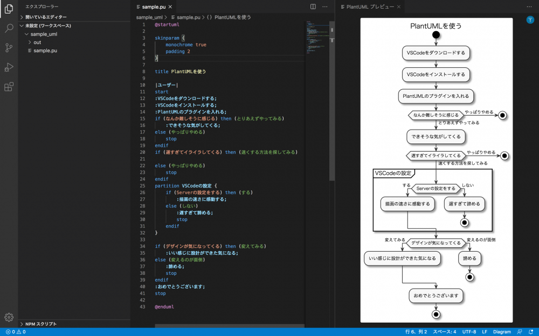Click sample_uml in the breadcrumb
Viewport: 539px width, 336px height.
click(149, 17)
